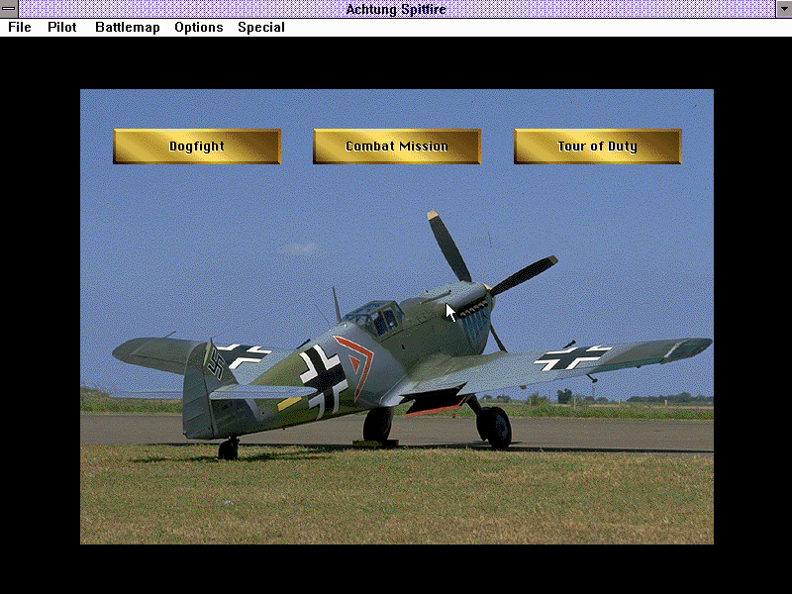Open the Pilot menu
The image size is (792, 594).
[62, 28]
